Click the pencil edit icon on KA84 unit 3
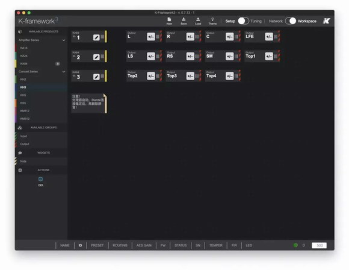The width and height of the screenshot is (349, 270). (x=96, y=77)
